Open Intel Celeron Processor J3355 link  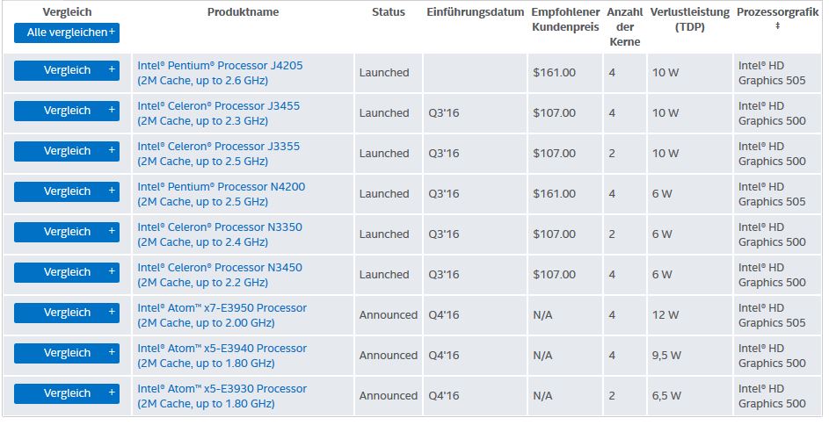coord(218,147)
